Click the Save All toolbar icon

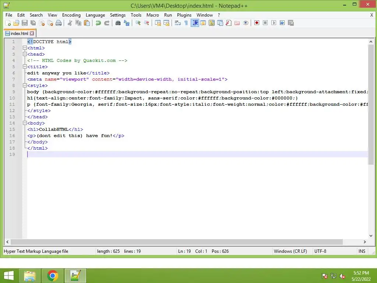[x=33, y=23]
